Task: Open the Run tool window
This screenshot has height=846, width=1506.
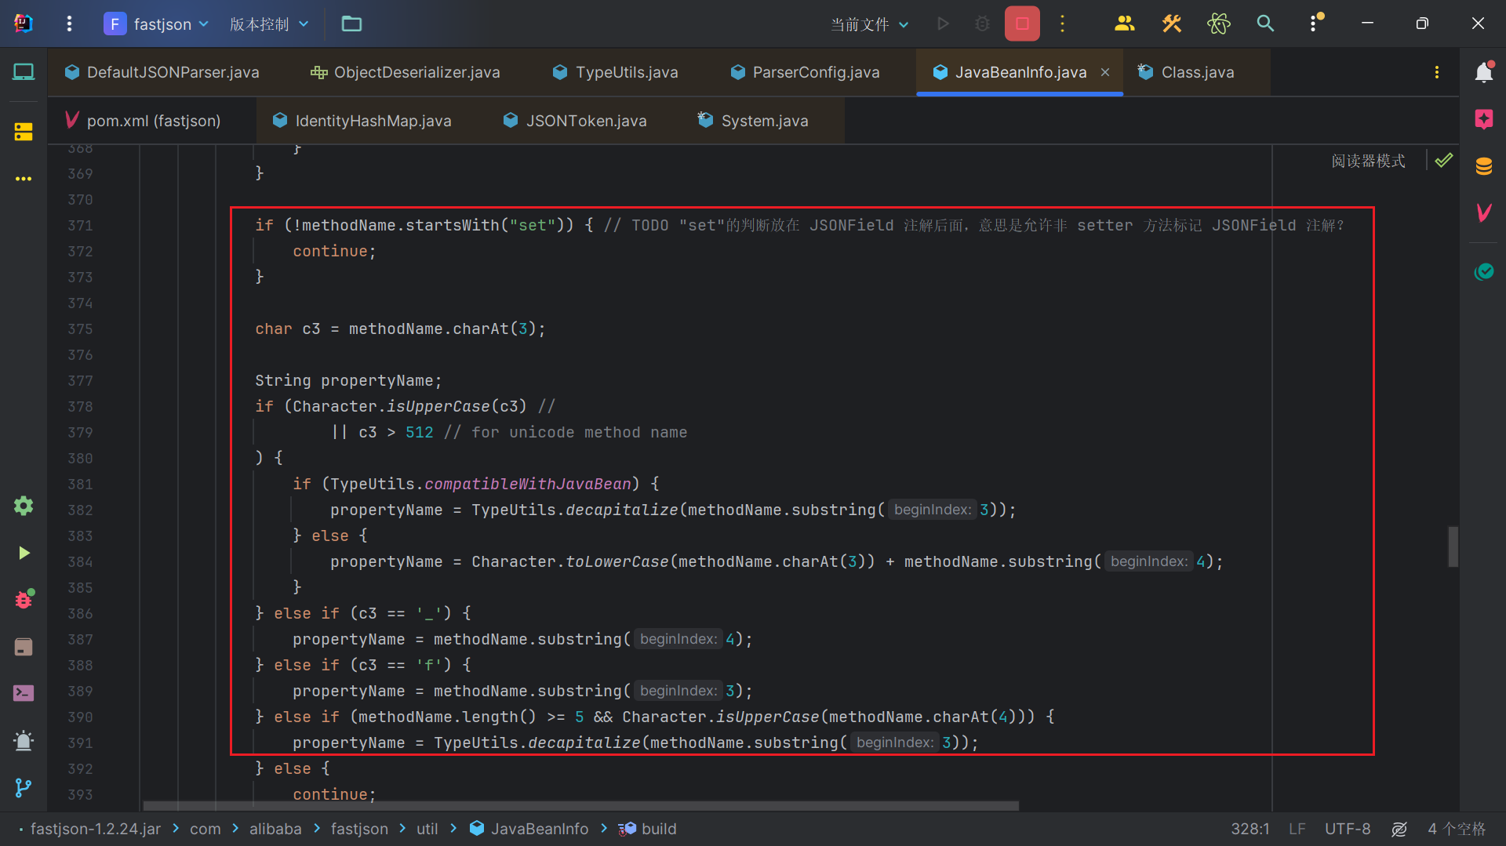Action: [24, 553]
